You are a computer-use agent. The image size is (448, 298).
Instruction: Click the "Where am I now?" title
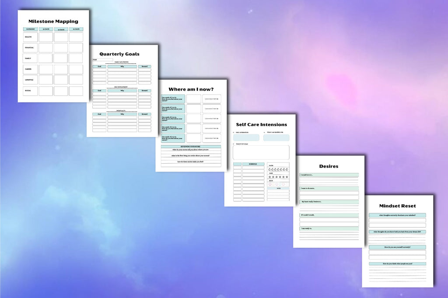pos(191,89)
